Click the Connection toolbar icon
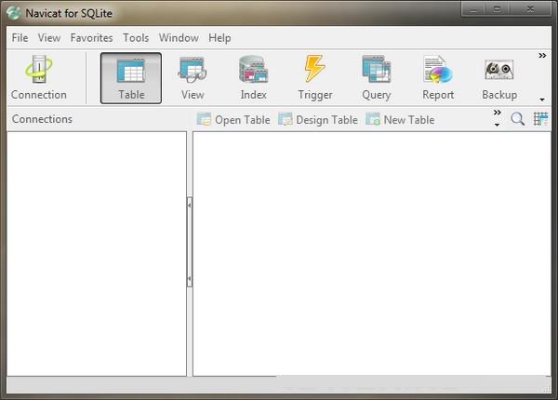This screenshot has height=400, width=558. tap(39, 77)
